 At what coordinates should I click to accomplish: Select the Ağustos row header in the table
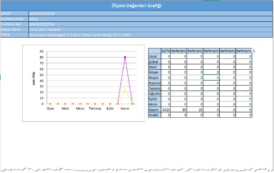[154, 93]
